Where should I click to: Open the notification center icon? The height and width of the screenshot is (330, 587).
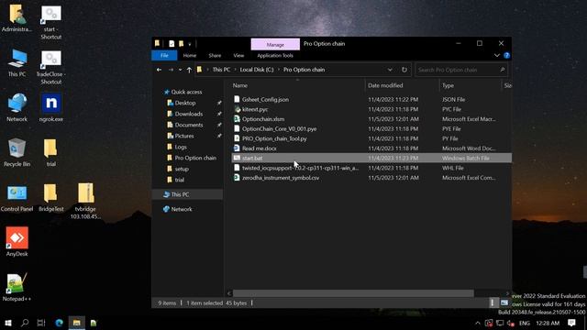pyautogui.click(x=571, y=323)
